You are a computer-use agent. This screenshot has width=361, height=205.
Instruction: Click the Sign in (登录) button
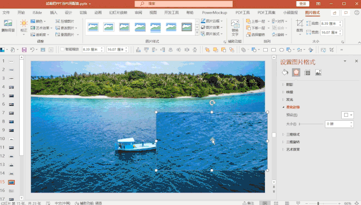(x=302, y=4)
